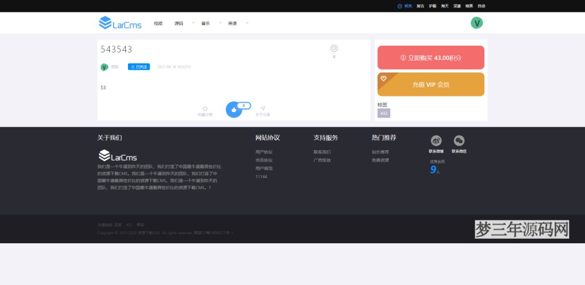Open the 联系我们 footer link
This screenshot has width=585, height=285.
tap(322, 152)
